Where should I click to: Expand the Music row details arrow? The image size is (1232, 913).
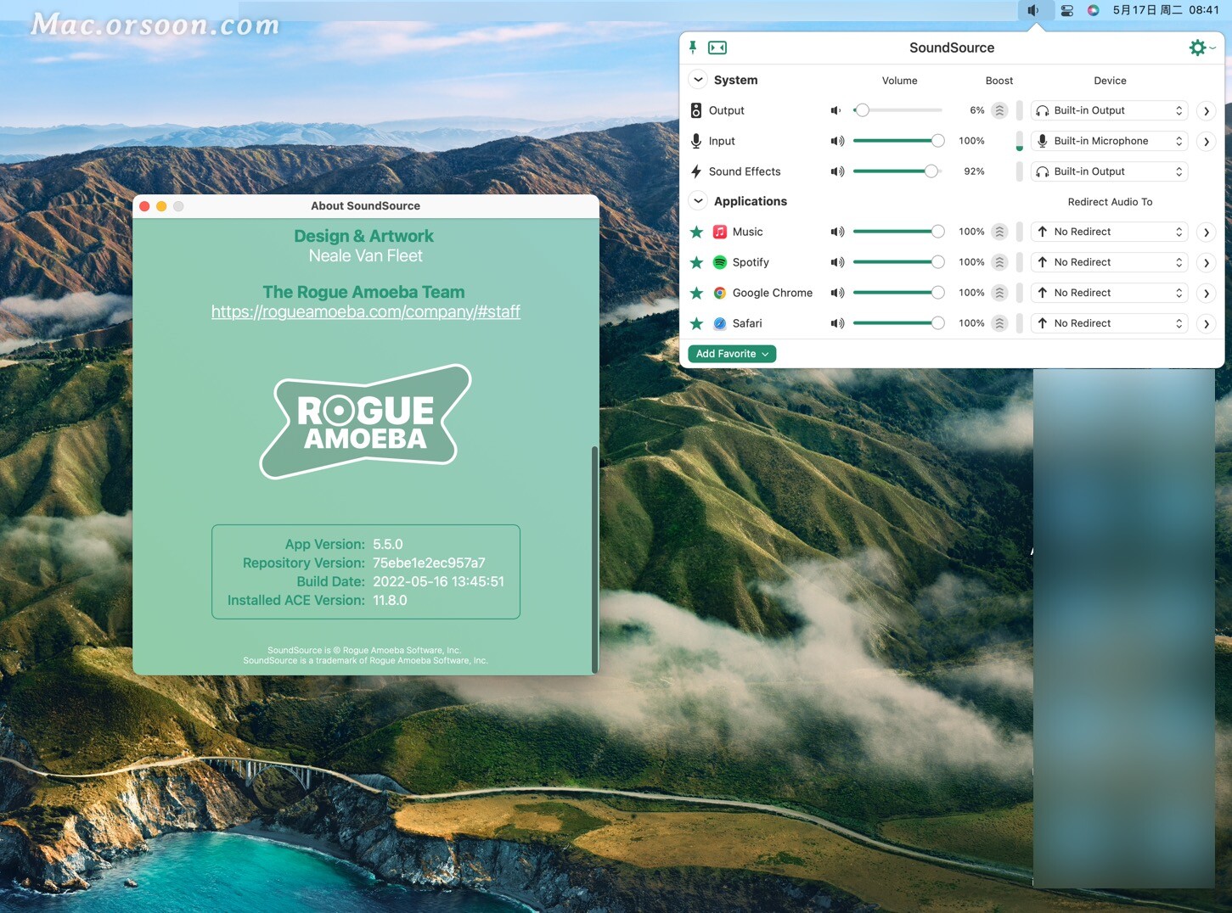point(1206,232)
